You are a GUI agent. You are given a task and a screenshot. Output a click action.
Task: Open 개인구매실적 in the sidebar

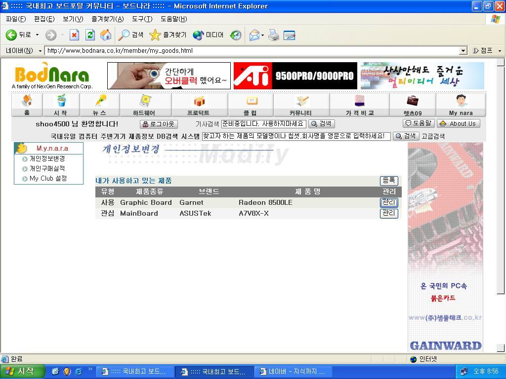[47, 169]
